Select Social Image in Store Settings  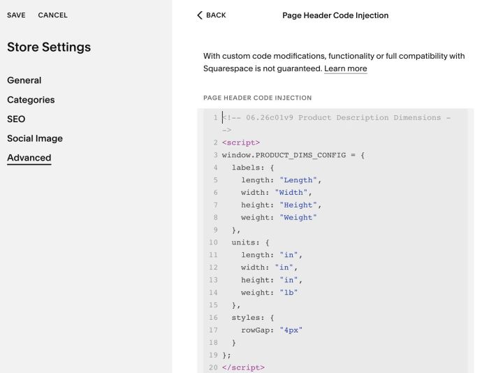coord(35,138)
